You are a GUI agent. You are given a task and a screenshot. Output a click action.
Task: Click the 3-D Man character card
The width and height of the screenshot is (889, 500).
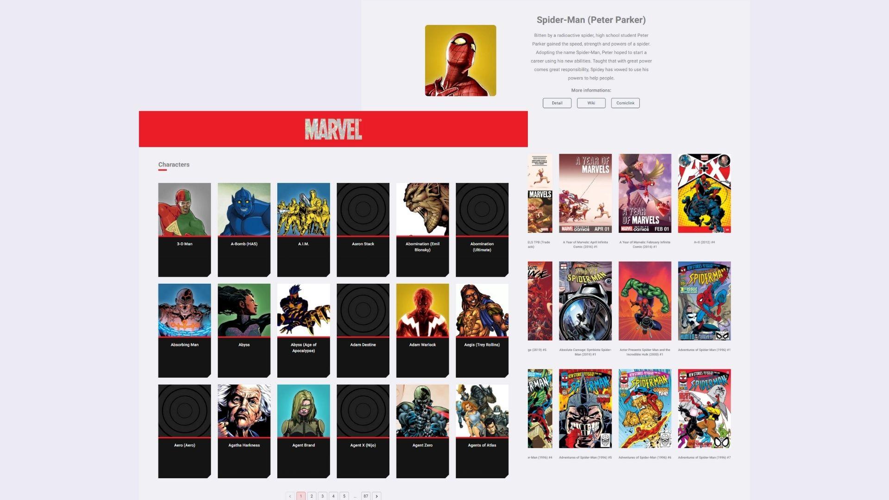(x=184, y=229)
